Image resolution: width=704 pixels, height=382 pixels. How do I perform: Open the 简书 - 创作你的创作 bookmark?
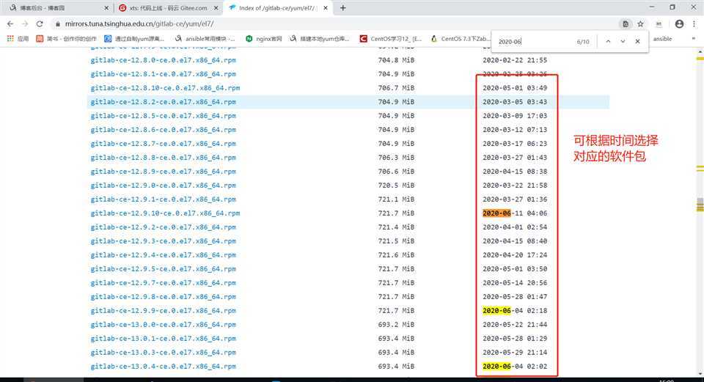point(67,39)
